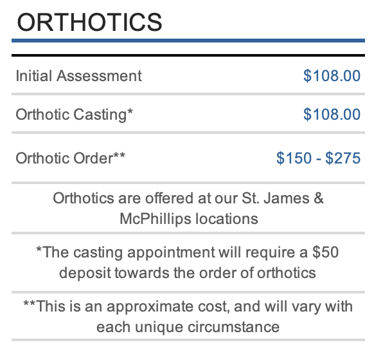Select the Initial Assessment label
The height and width of the screenshot is (354, 392).
78,76
